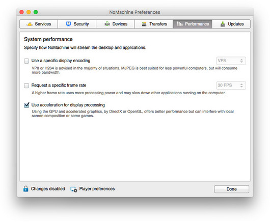Click the Devices printer icon
270x222 pixels.
tap(107, 24)
